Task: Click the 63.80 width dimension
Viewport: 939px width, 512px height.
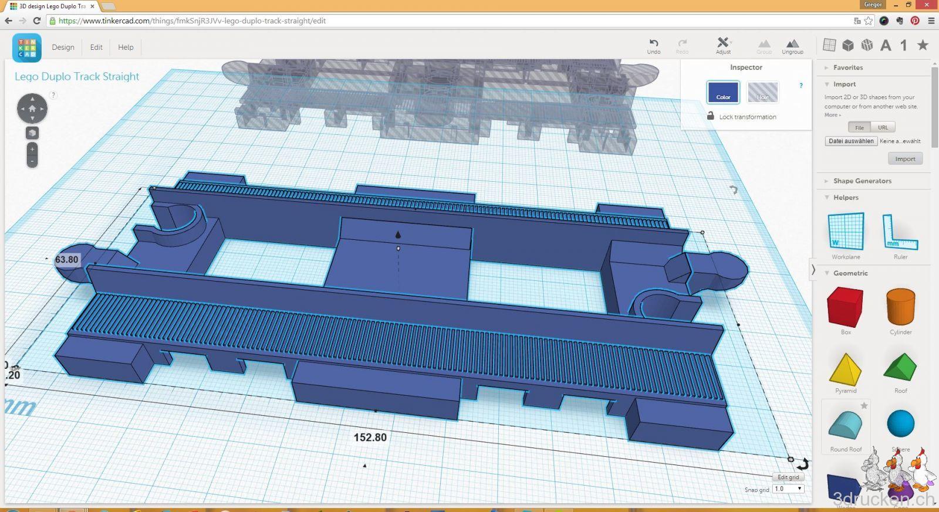Action: pos(66,259)
